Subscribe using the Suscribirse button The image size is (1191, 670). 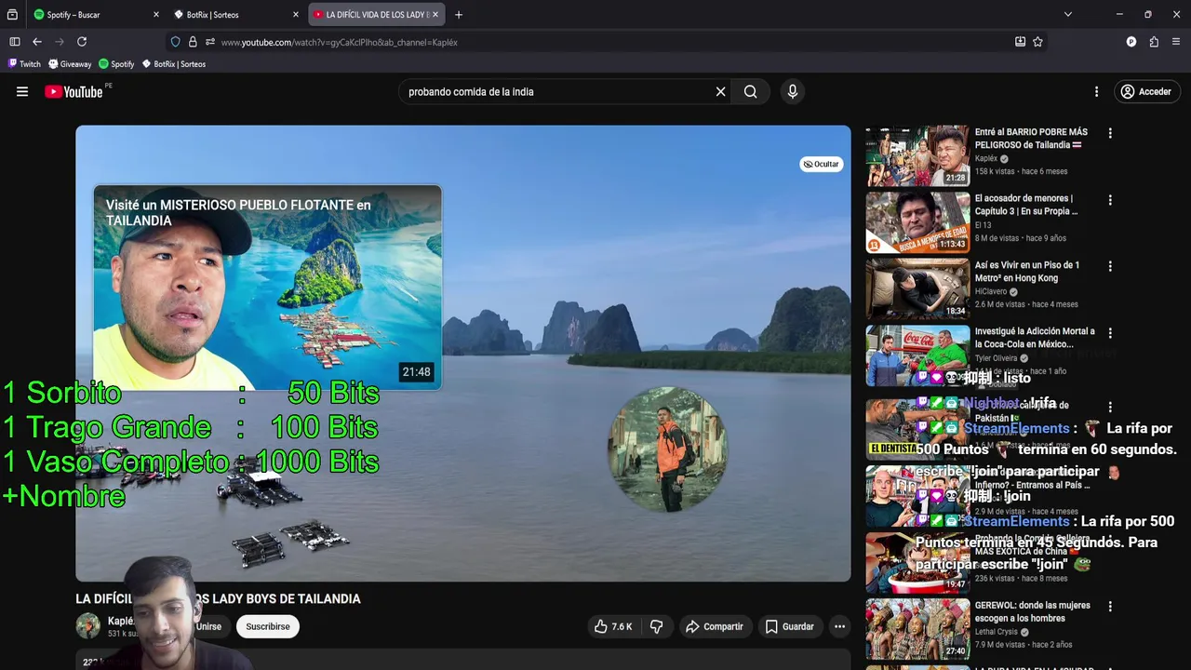[268, 626]
